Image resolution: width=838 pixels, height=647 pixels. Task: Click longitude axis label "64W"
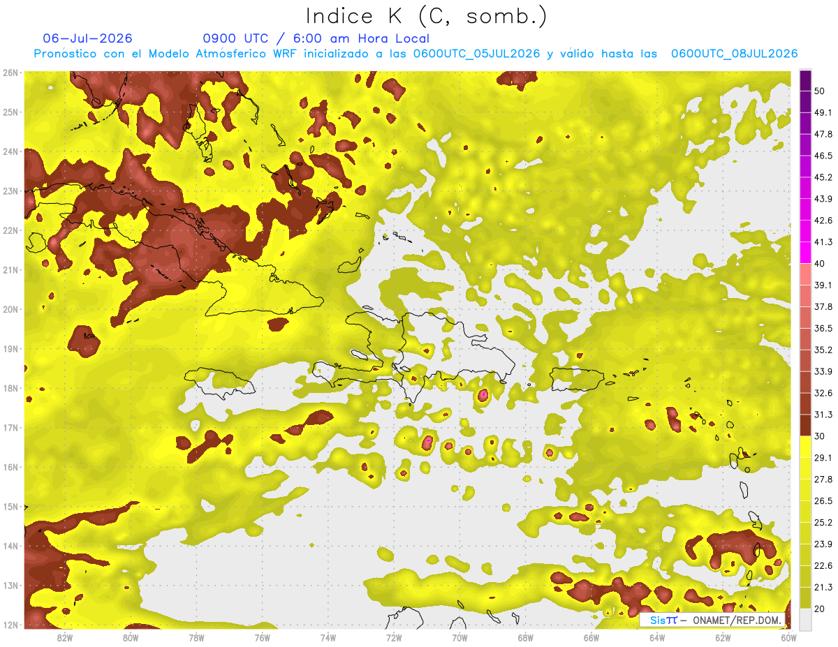coord(657,637)
